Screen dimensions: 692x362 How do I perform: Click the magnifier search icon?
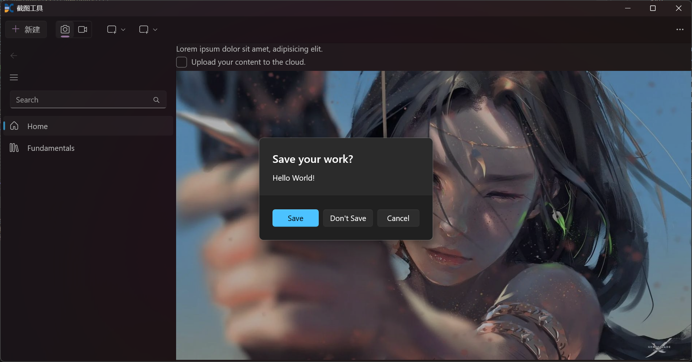[x=156, y=100]
